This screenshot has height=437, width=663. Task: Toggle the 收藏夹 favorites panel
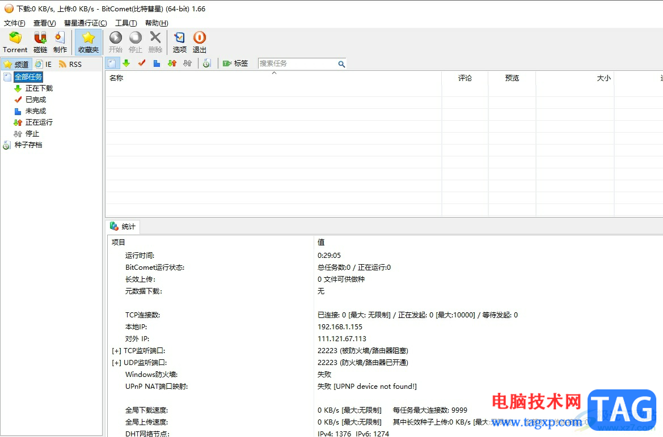pos(88,43)
